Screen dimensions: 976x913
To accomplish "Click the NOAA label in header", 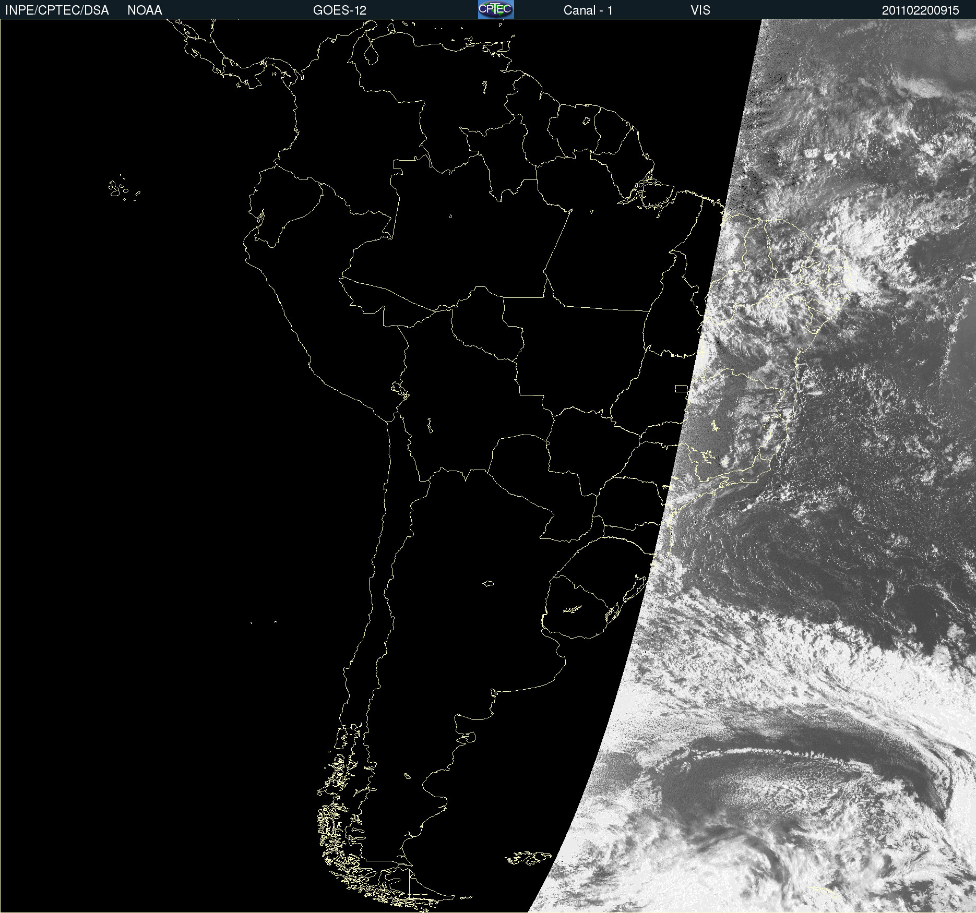I will point(145,10).
